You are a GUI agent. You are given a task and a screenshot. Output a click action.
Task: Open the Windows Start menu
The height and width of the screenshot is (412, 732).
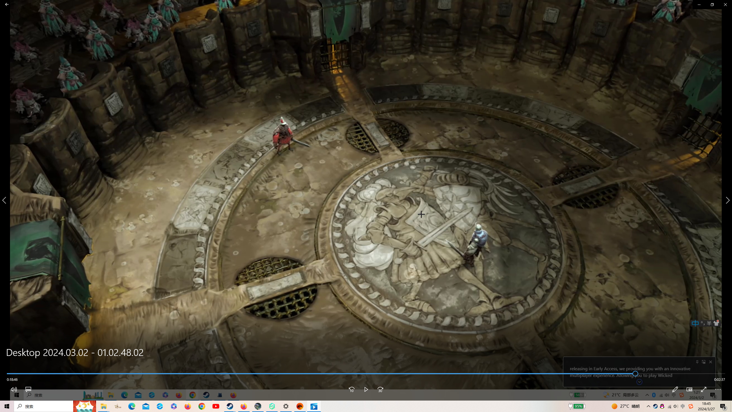[x=7, y=406]
